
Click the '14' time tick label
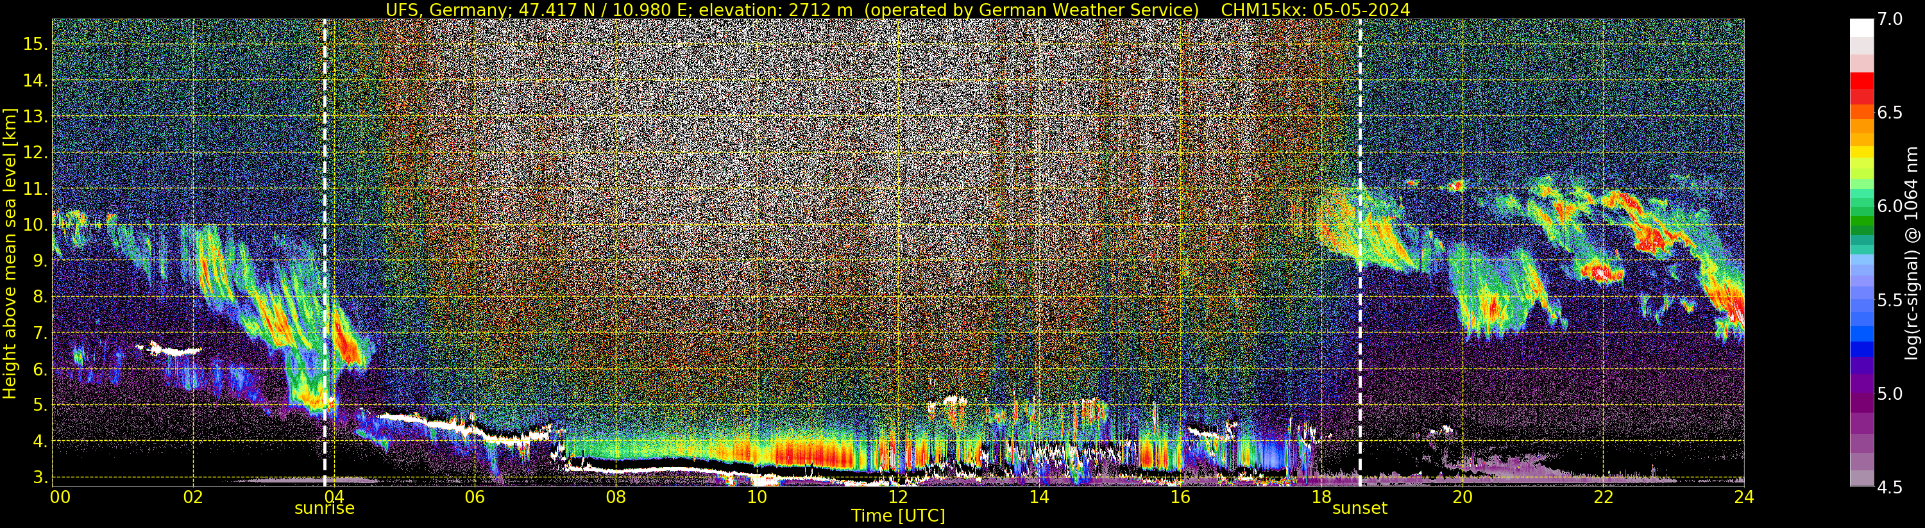point(1039,497)
